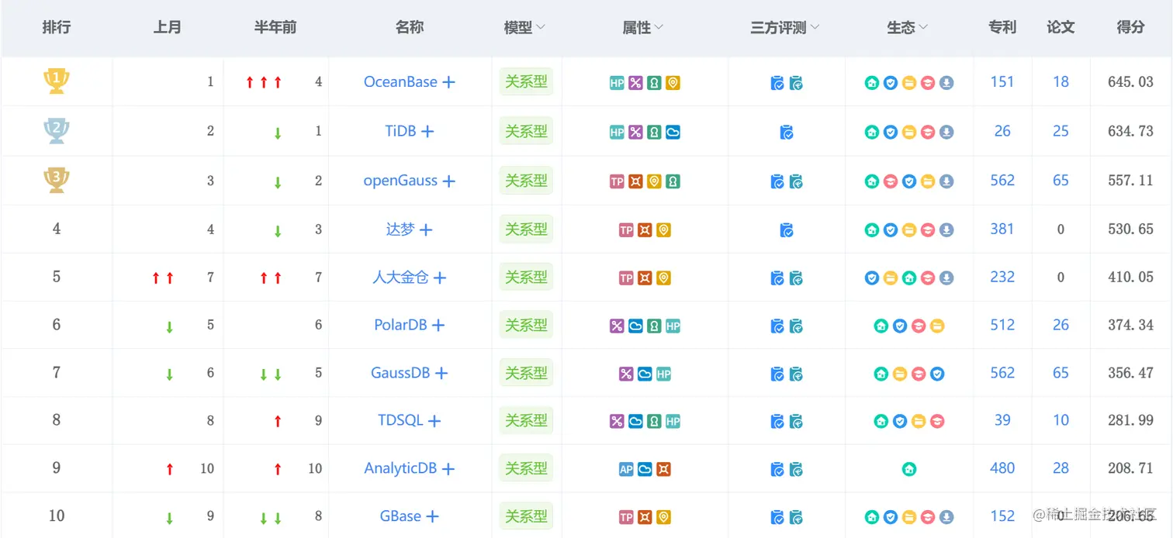1173x538 pixels.
Task: Click OceanBase score 645.03
Action: (1130, 82)
